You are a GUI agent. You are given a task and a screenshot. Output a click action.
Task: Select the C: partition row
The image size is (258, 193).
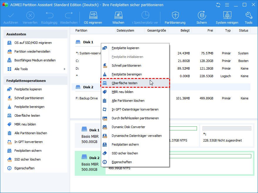click(77, 61)
